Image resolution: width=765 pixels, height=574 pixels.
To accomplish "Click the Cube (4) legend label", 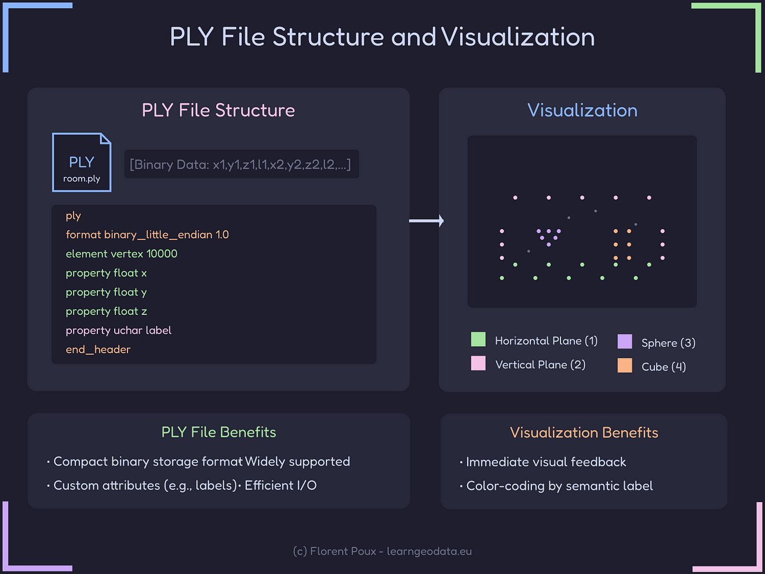I will pyautogui.click(x=664, y=367).
